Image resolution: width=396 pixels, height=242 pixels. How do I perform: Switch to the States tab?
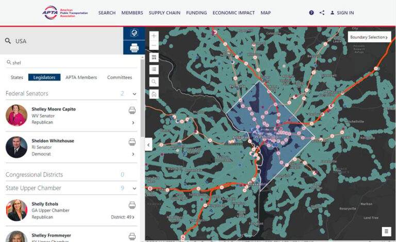[16, 77]
